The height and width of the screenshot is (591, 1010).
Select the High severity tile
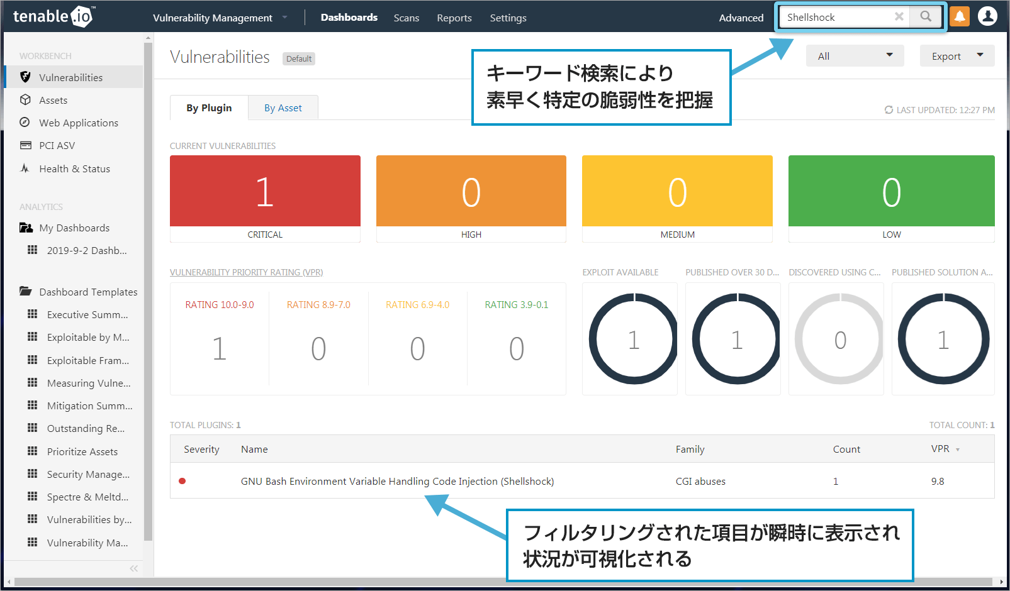click(471, 198)
